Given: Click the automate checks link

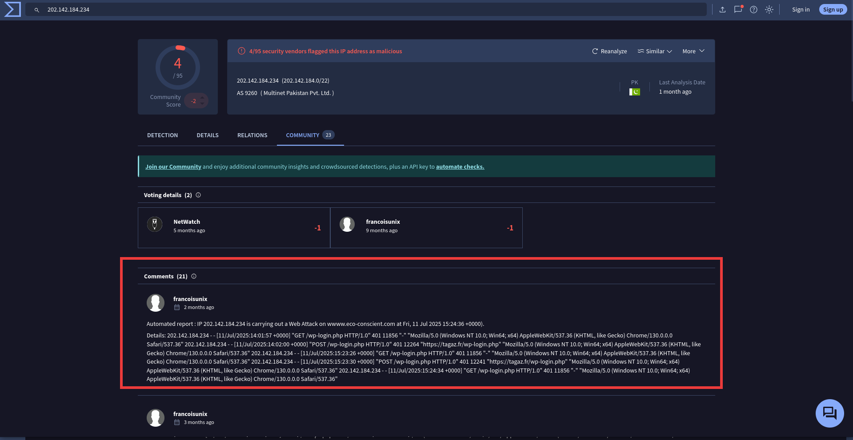Looking at the screenshot, I should point(460,166).
